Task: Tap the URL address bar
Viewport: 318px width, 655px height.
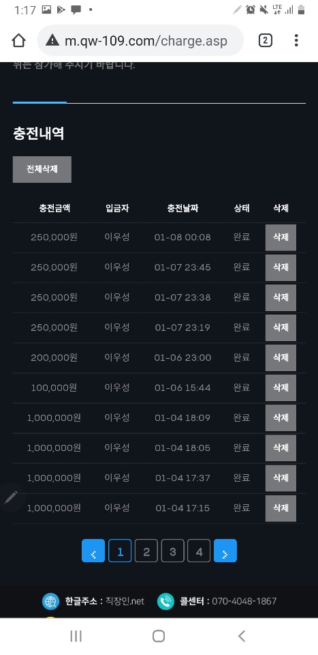Action: click(140, 40)
